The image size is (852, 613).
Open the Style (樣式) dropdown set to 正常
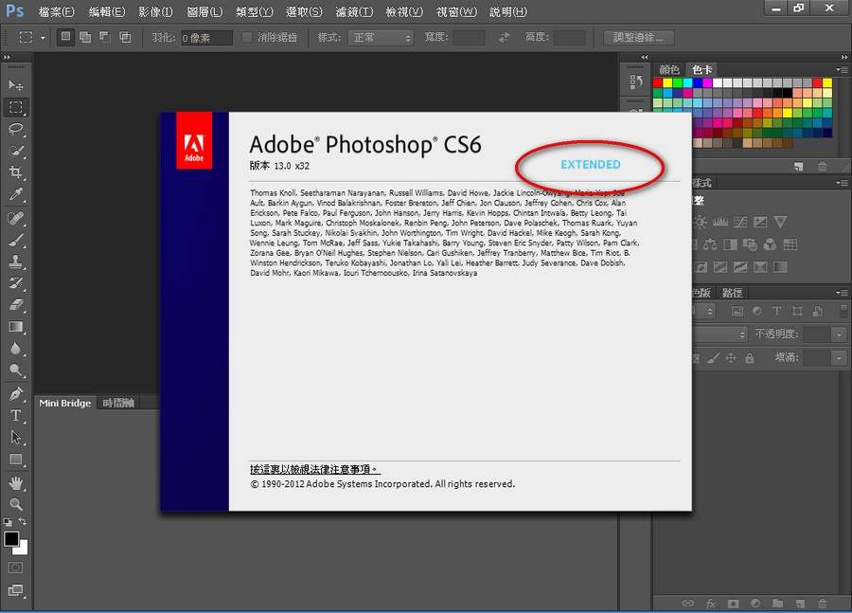(381, 38)
